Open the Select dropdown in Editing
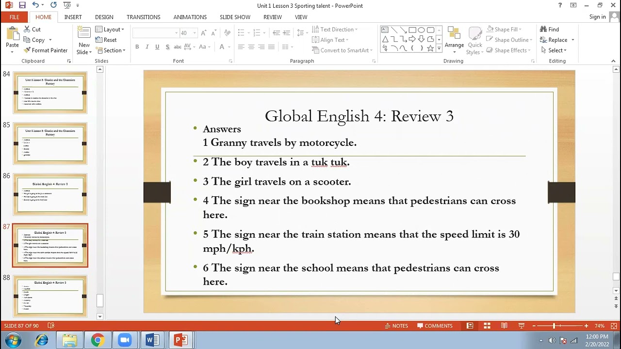The height and width of the screenshot is (349, 621). (554, 50)
